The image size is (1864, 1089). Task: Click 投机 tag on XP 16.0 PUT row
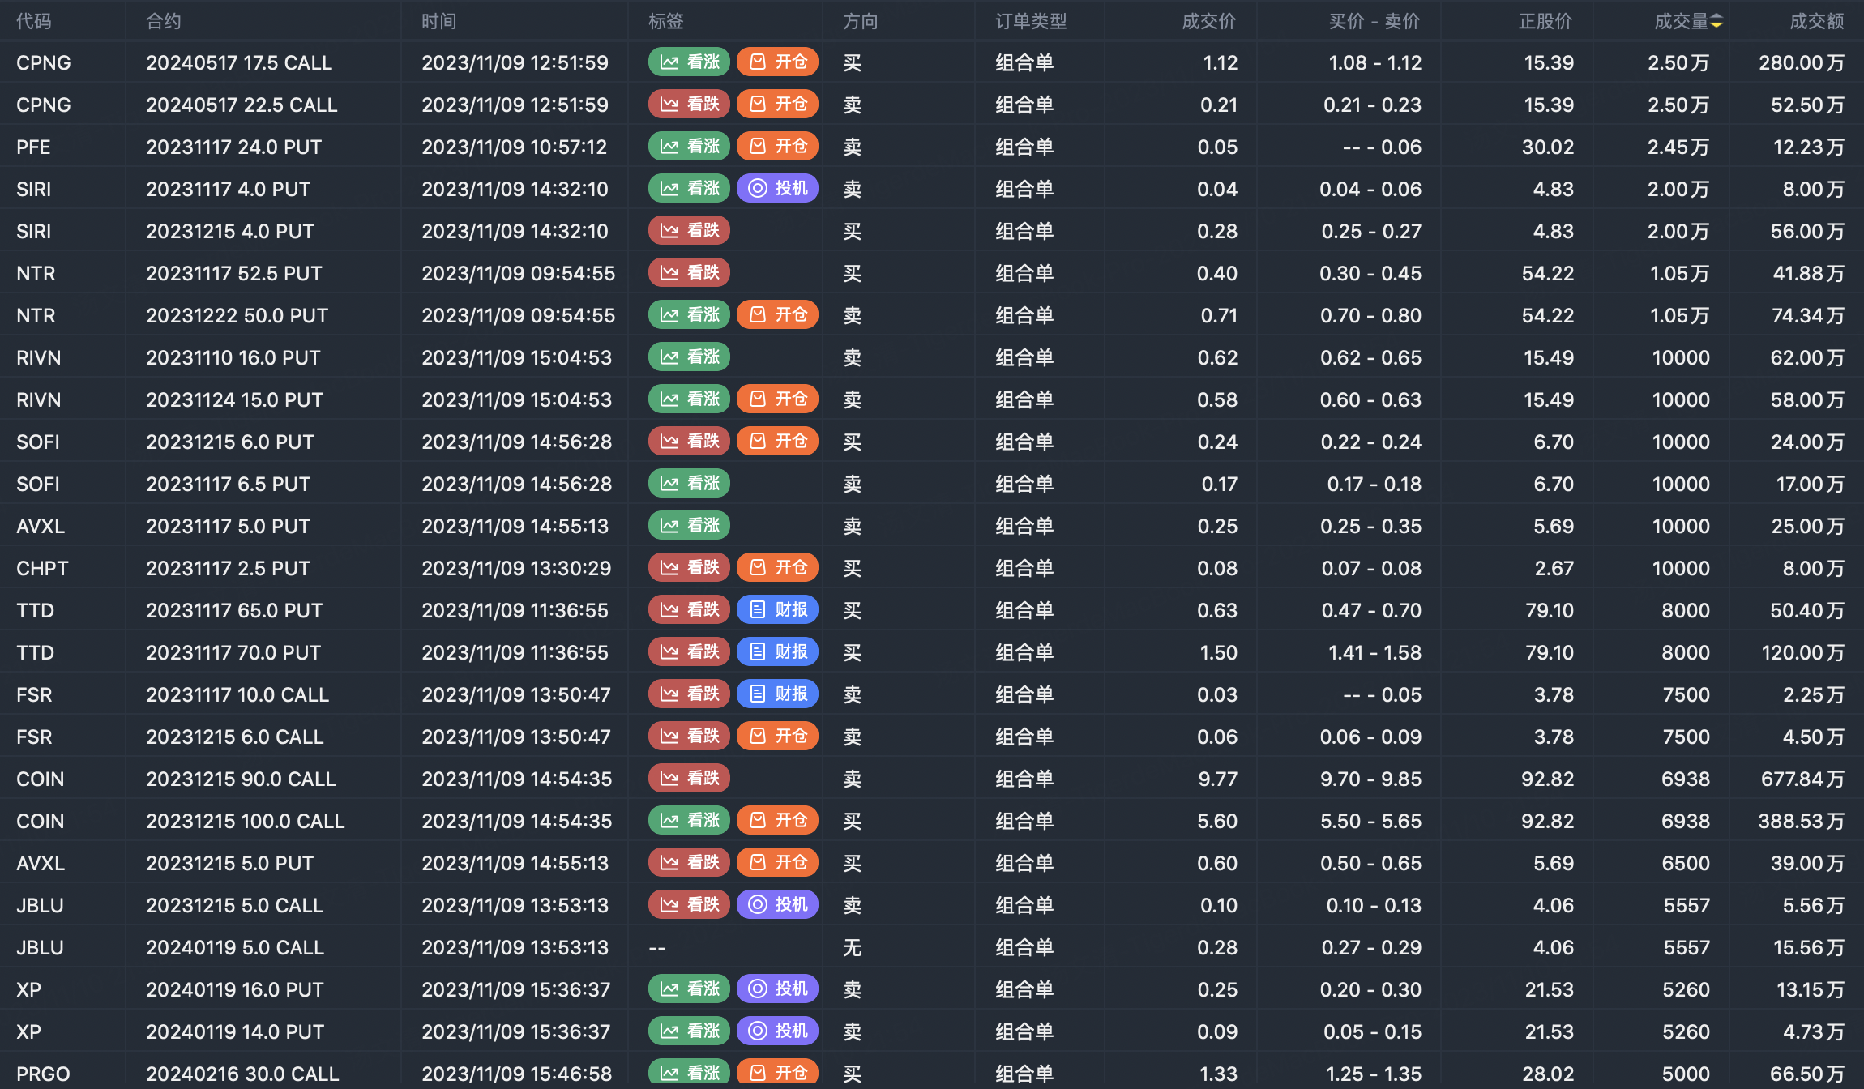[x=777, y=989]
